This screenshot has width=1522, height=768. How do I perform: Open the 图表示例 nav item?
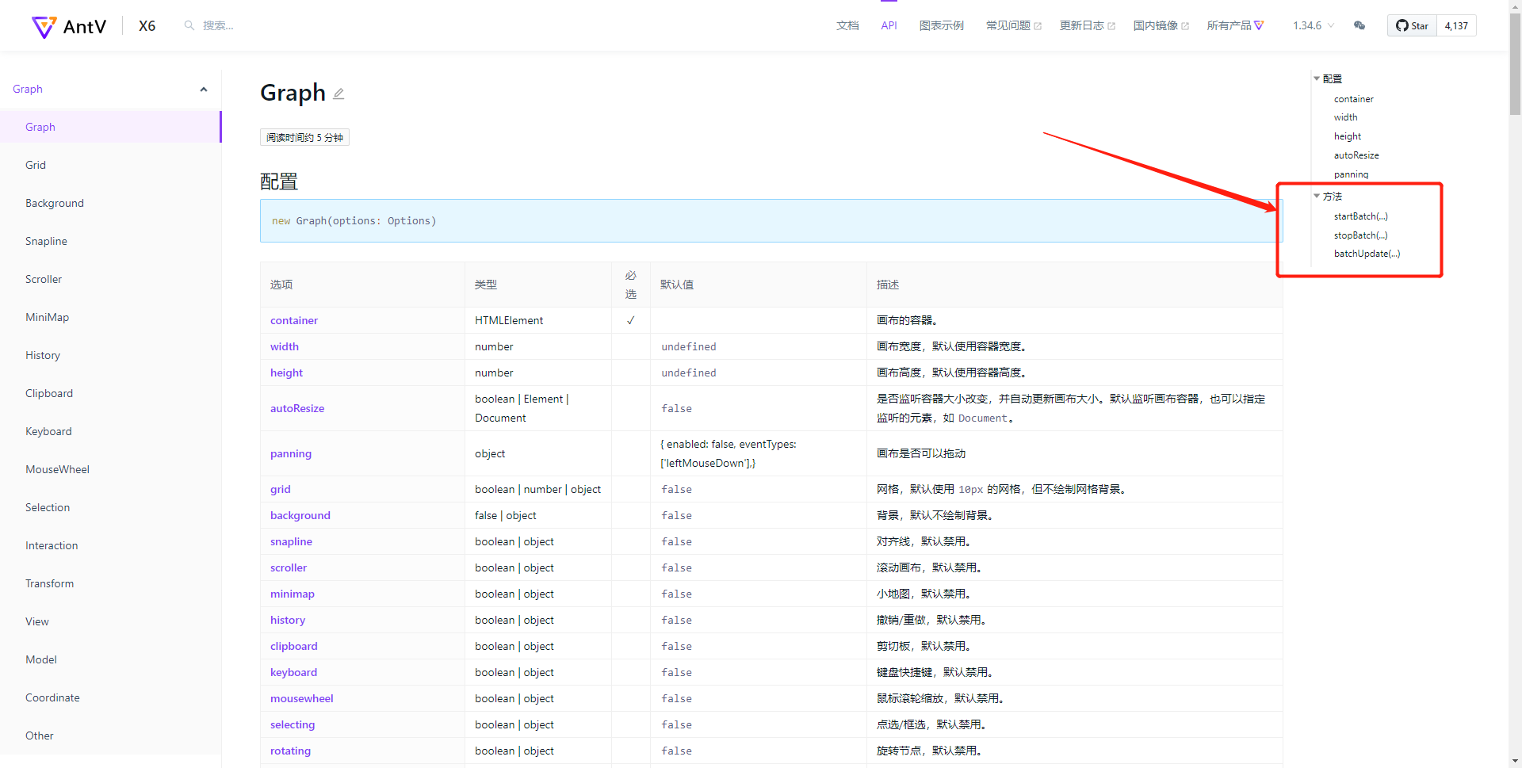click(941, 25)
